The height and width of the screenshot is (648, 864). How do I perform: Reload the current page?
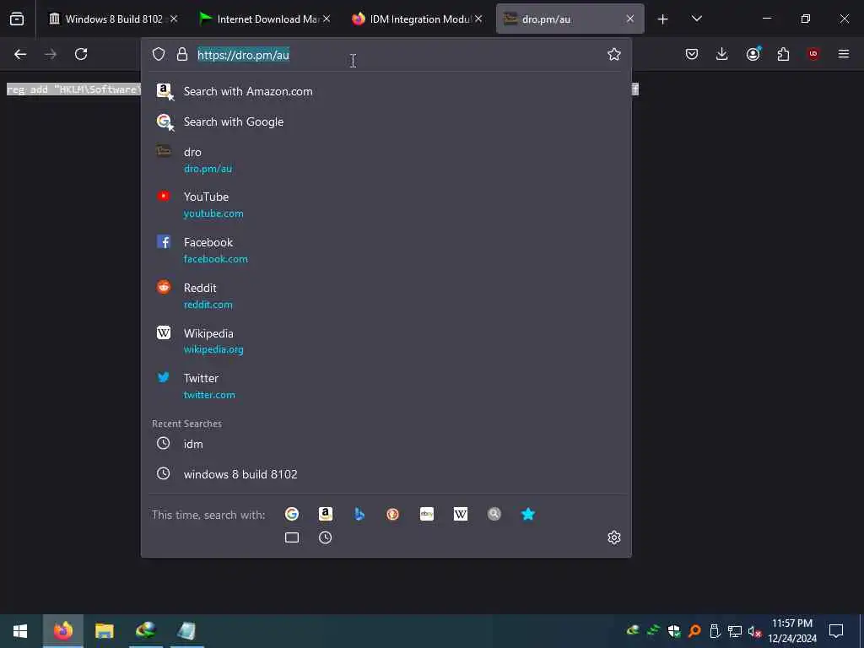click(x=81, y=54)
